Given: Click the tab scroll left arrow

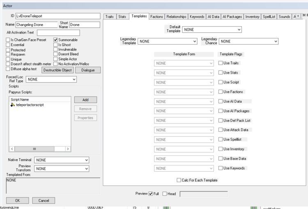Looking at the screenshot, I should click(x=298, y=16).
